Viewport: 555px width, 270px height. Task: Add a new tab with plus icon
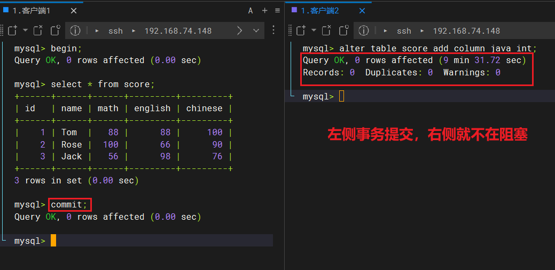(265, 11)
